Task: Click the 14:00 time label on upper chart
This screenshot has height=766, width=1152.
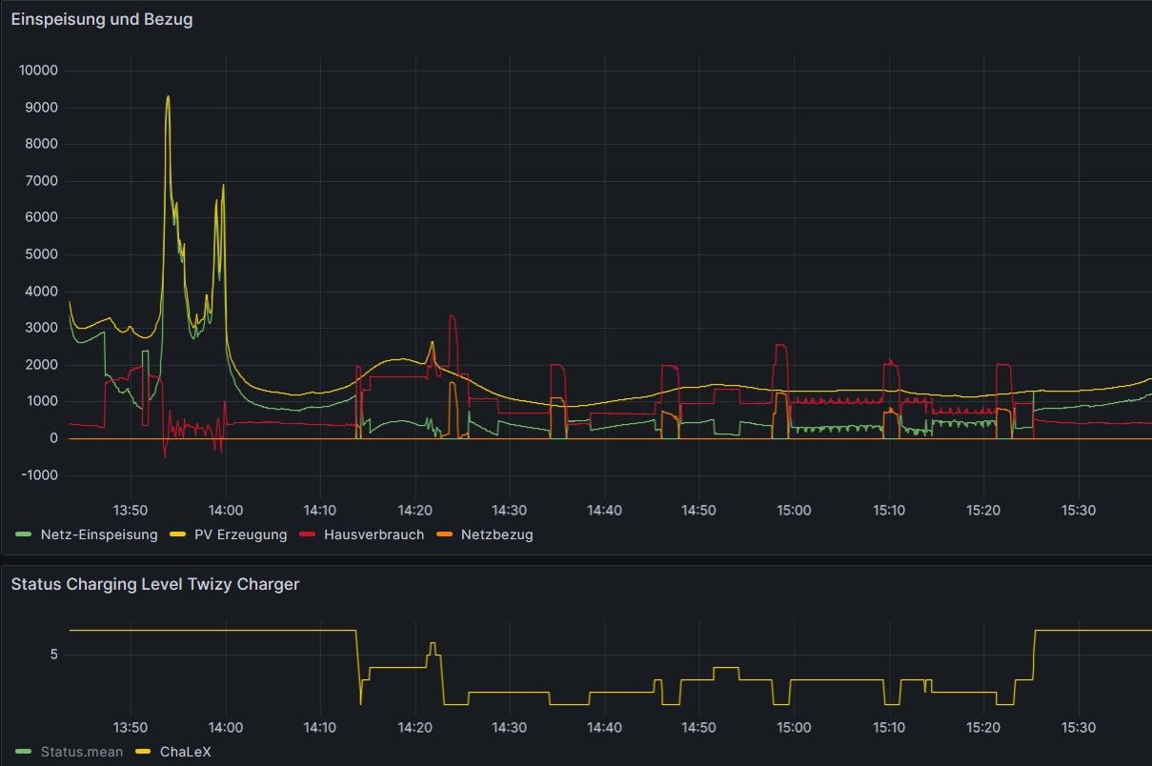Action: pos(225,510)
